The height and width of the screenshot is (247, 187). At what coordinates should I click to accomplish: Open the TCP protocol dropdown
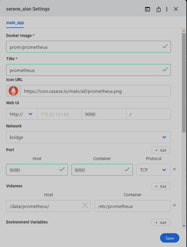153,170
